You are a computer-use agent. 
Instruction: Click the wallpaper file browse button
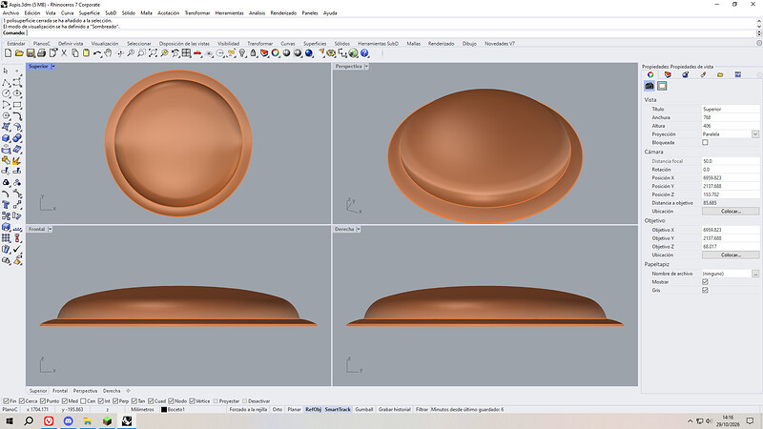point(755,274)
